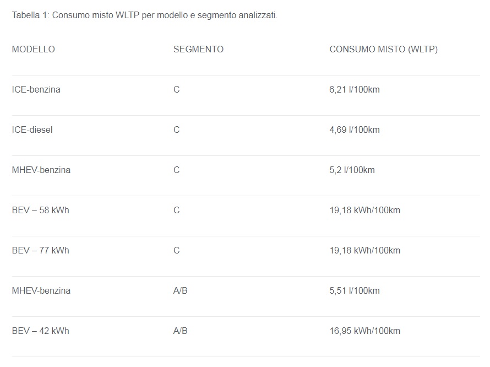Screen dimensions: 490x367
Task: Click the 19,18 kWh/100km value for BEV 77
Action: coord(364,251)
